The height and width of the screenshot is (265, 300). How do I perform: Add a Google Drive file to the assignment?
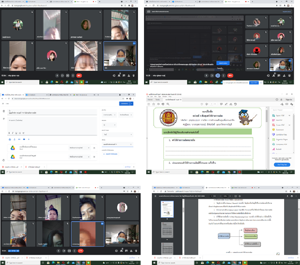click(x=10, y=139)
